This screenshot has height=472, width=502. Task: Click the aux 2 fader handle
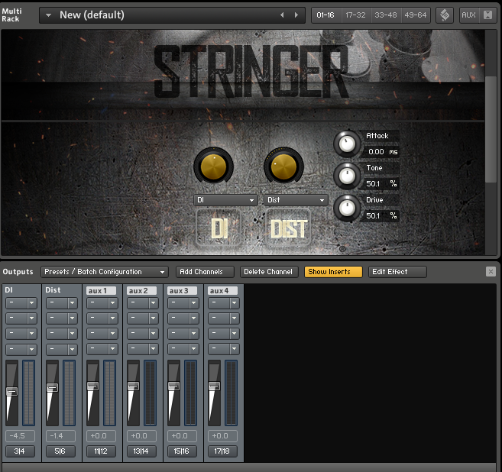tap(133, 386)
